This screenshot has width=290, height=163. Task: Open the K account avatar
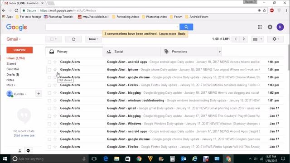click(280, 27)
